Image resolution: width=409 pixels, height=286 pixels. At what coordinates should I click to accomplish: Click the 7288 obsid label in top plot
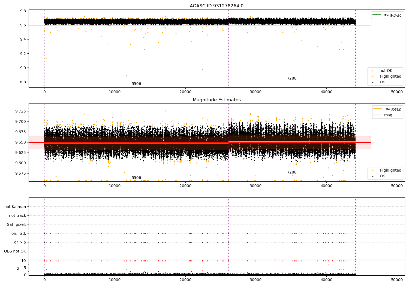tap(292, 78)
